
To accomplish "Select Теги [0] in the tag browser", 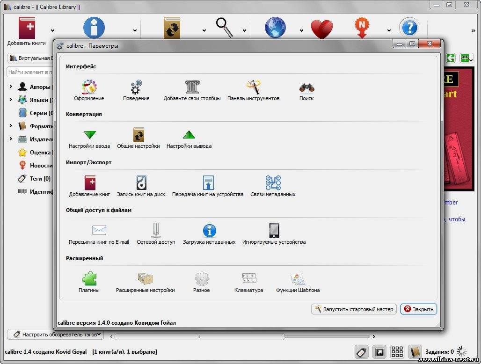I will (x=34, y=178).
